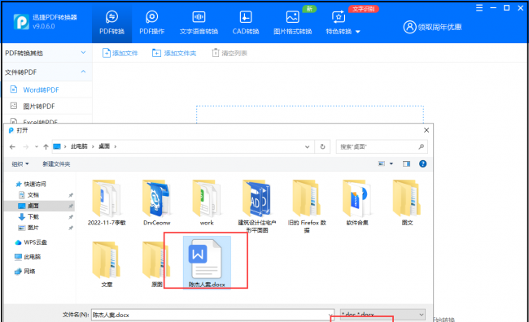529x322 pixels.
Task: Select the 原图 folder
Action: (156, 265)
